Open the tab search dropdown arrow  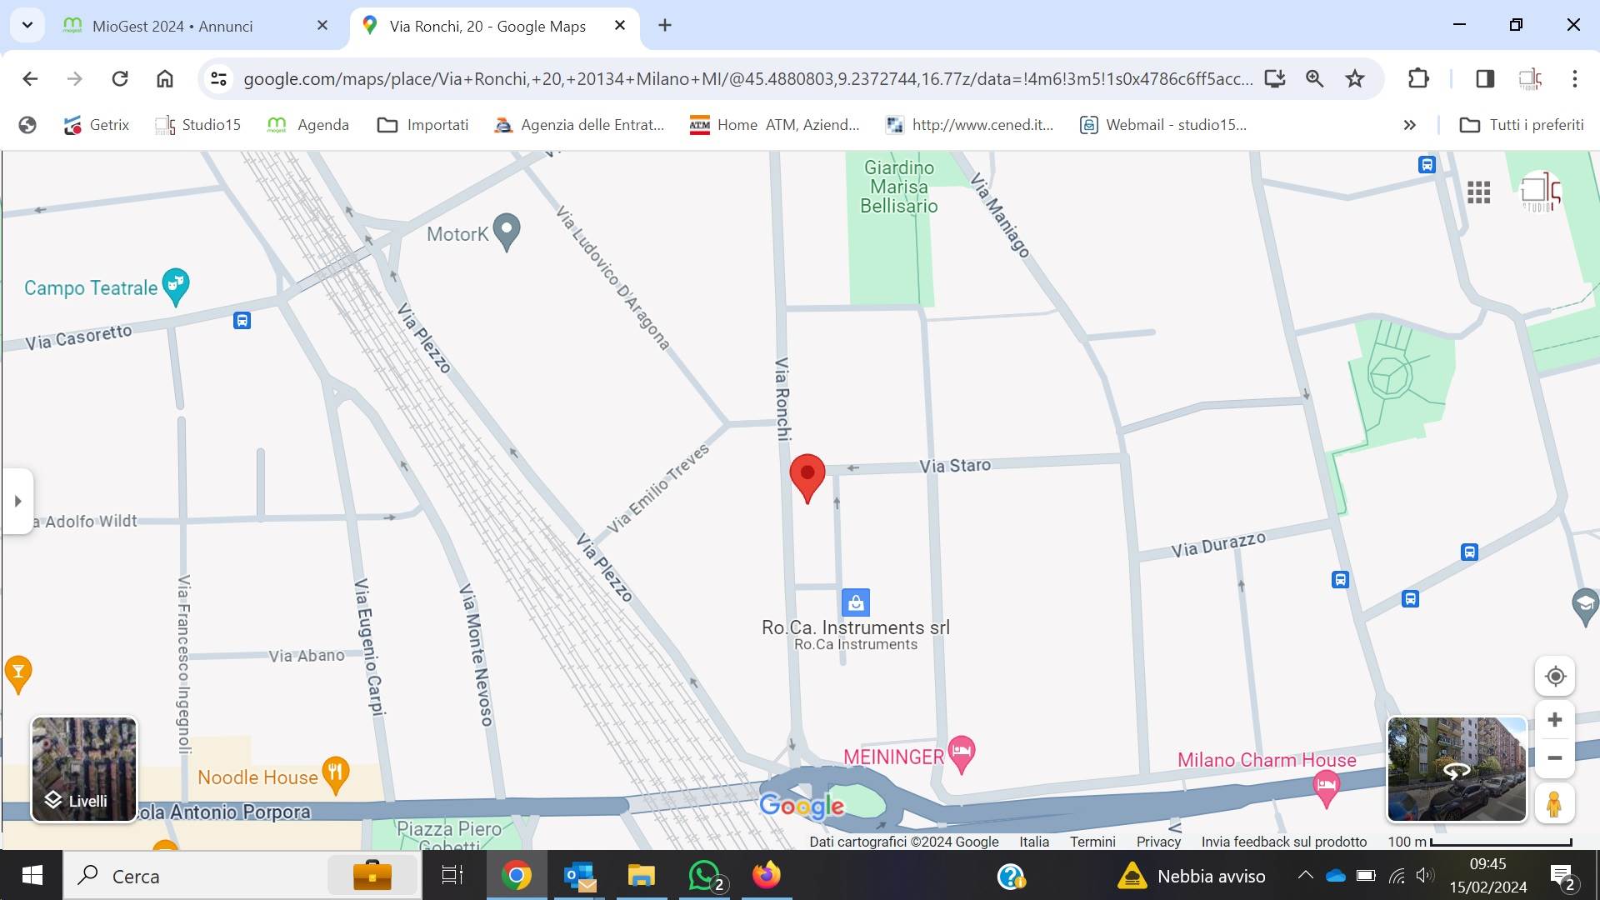tap(27, 25)
